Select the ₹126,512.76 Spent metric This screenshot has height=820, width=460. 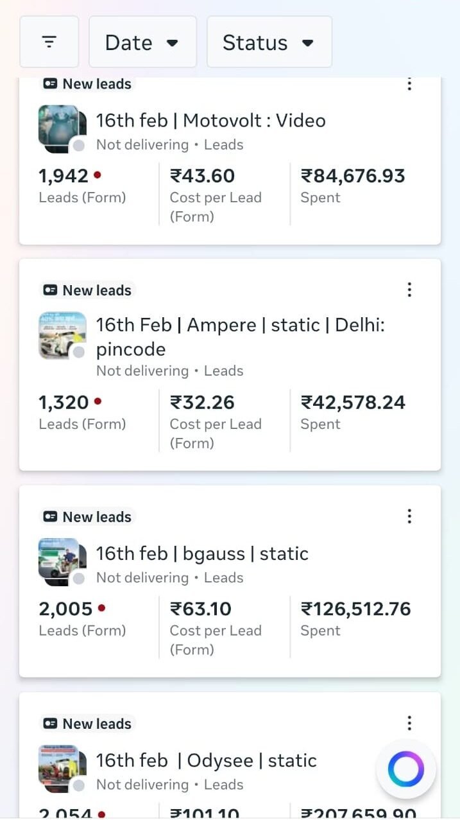click(355, 609)
